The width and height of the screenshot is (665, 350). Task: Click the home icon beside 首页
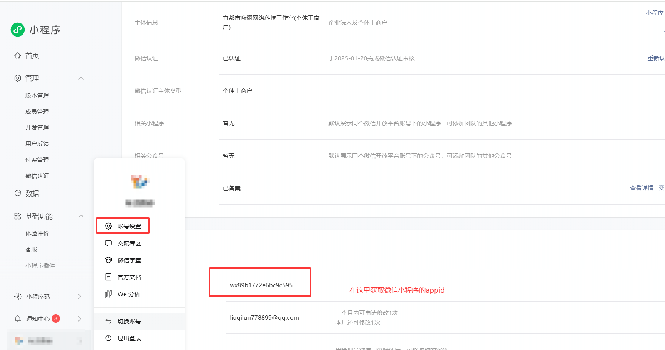(18, 56)
